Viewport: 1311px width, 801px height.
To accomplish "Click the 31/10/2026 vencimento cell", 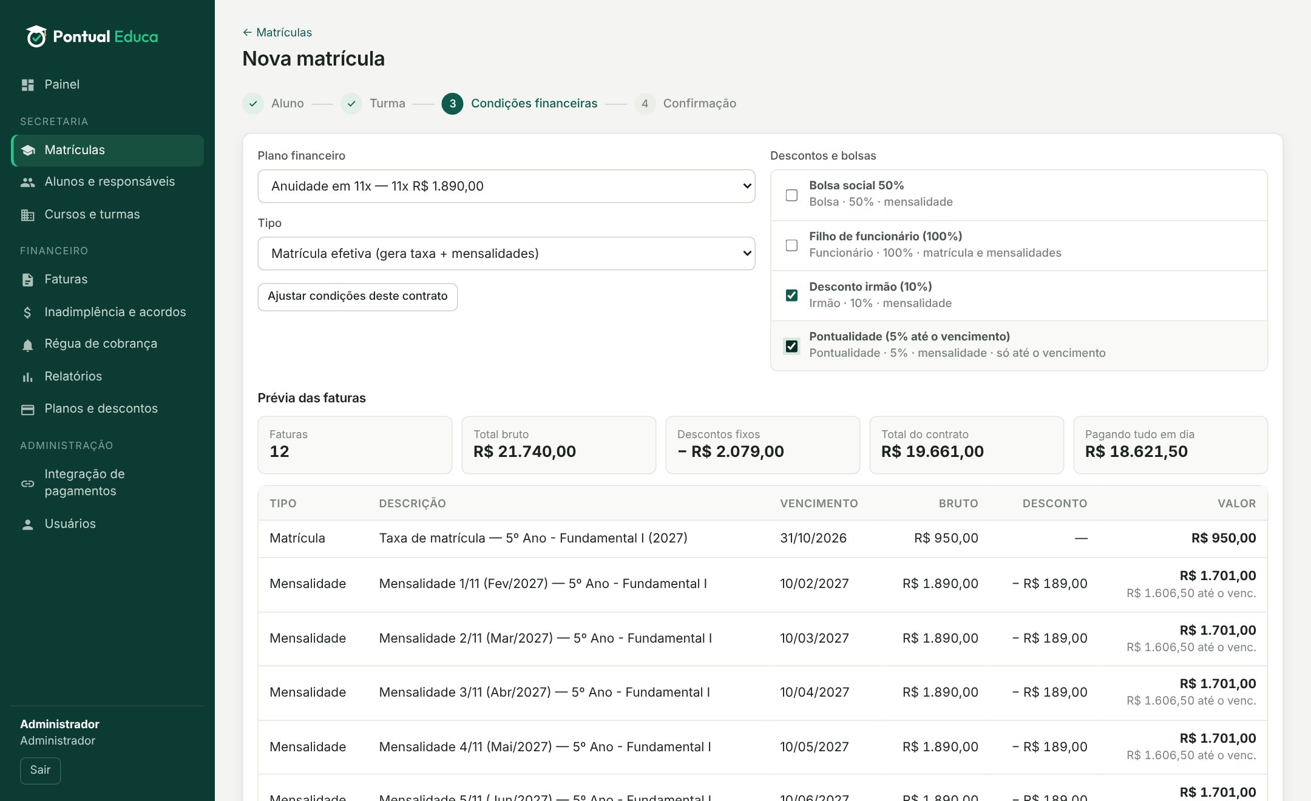I will tap(813, 538).
